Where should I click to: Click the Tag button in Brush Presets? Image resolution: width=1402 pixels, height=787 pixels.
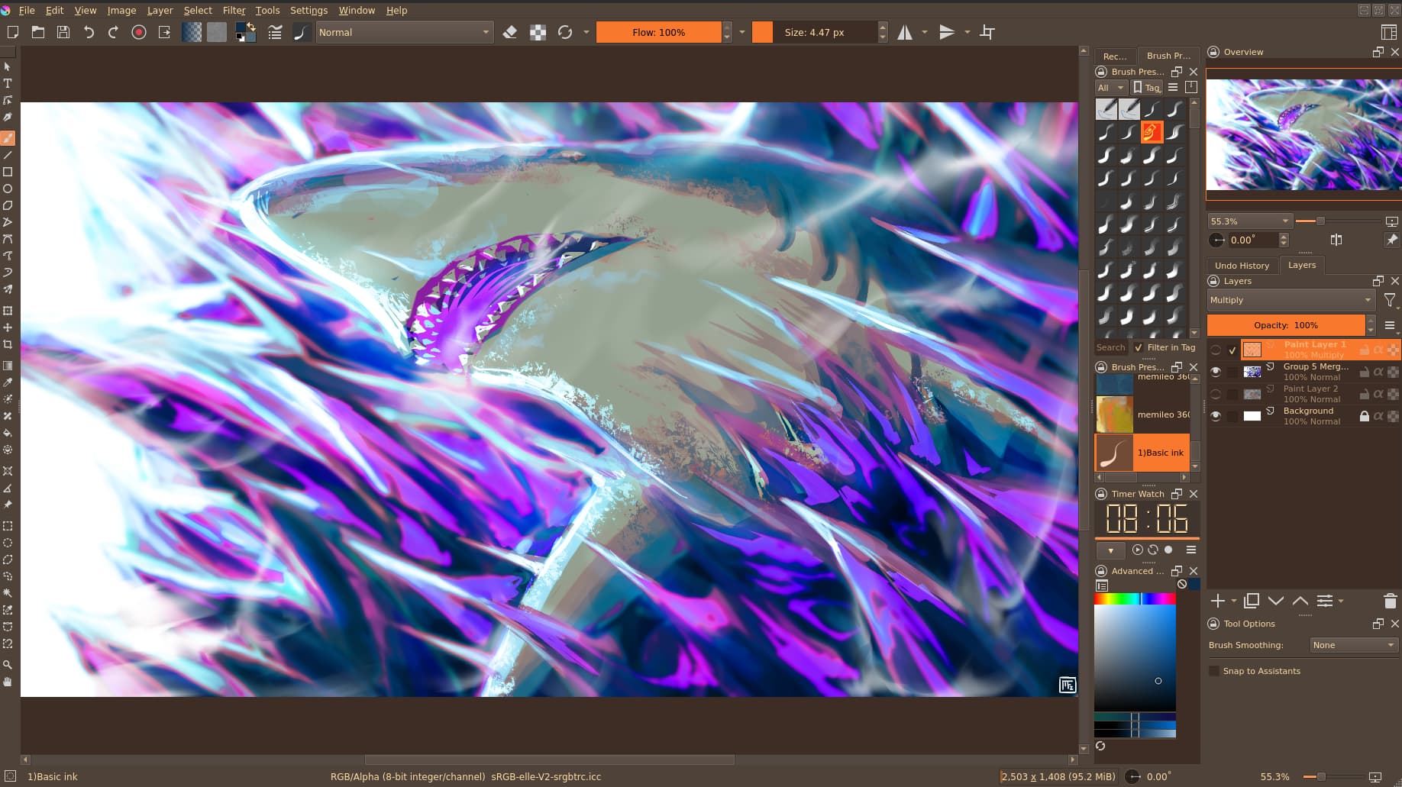click(1147, 88)
